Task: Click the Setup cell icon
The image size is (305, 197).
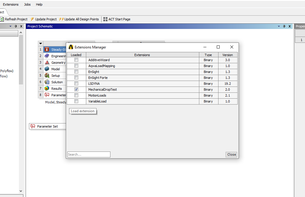Action: [47, 75]
